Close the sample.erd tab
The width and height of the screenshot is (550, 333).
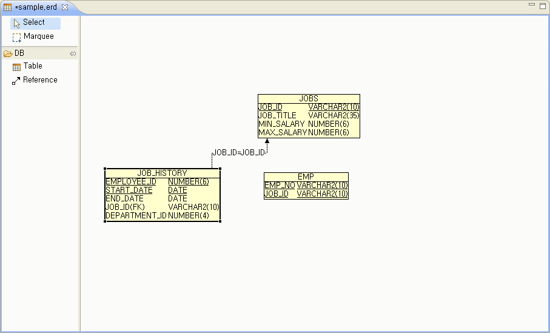[x=65, y=7]
